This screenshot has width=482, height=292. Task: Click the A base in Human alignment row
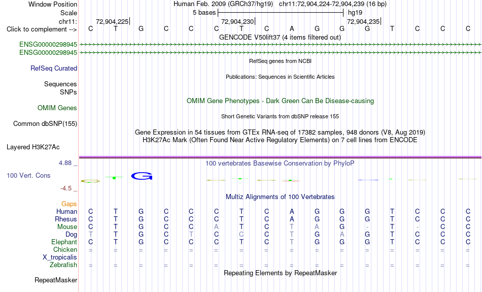click(292, 211)
